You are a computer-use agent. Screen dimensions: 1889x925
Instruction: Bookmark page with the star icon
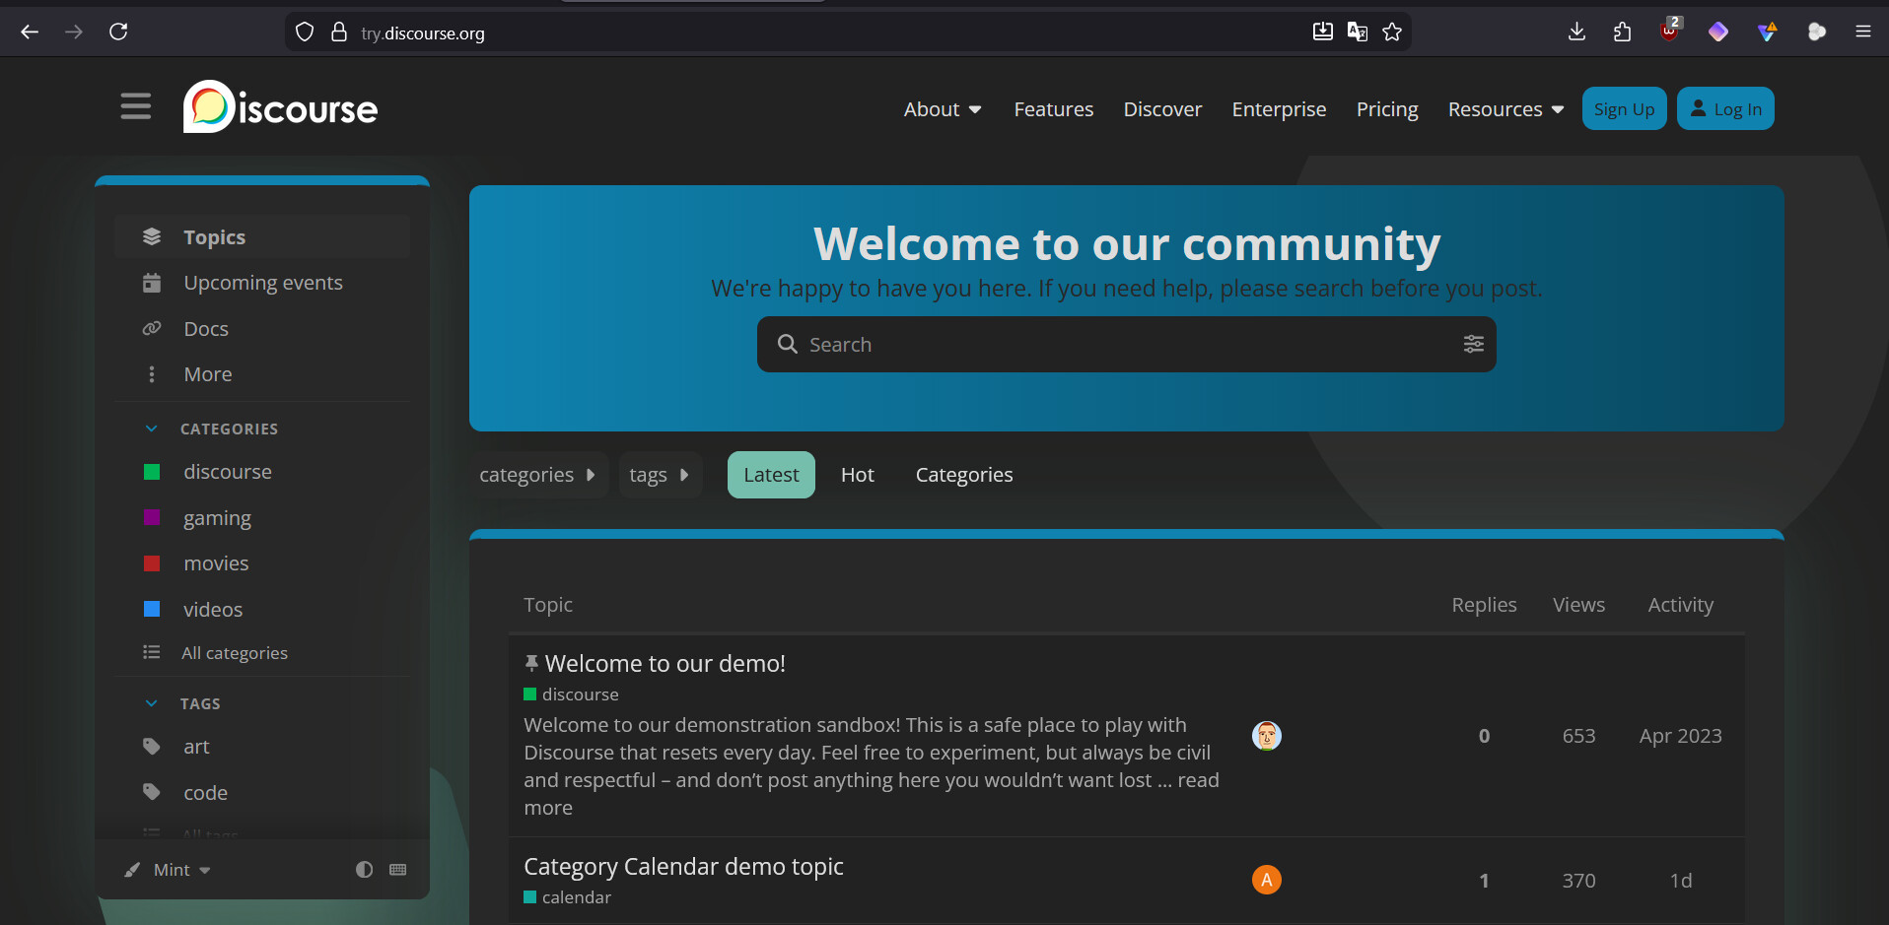pos(1392,33)
